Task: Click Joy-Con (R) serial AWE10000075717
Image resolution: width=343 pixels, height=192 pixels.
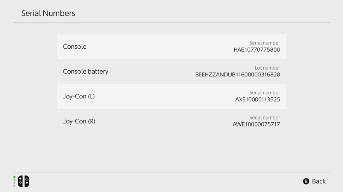Action: [x=256, y=124]
